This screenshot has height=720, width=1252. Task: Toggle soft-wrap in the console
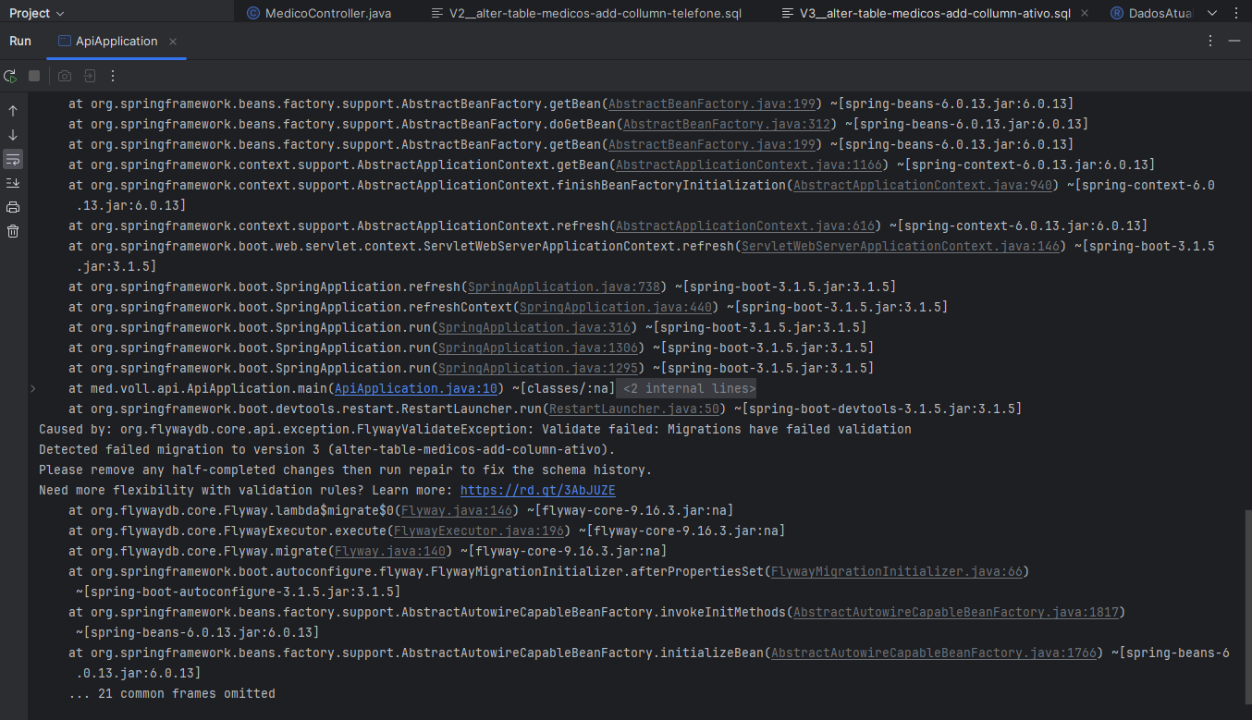pos(13,159)
